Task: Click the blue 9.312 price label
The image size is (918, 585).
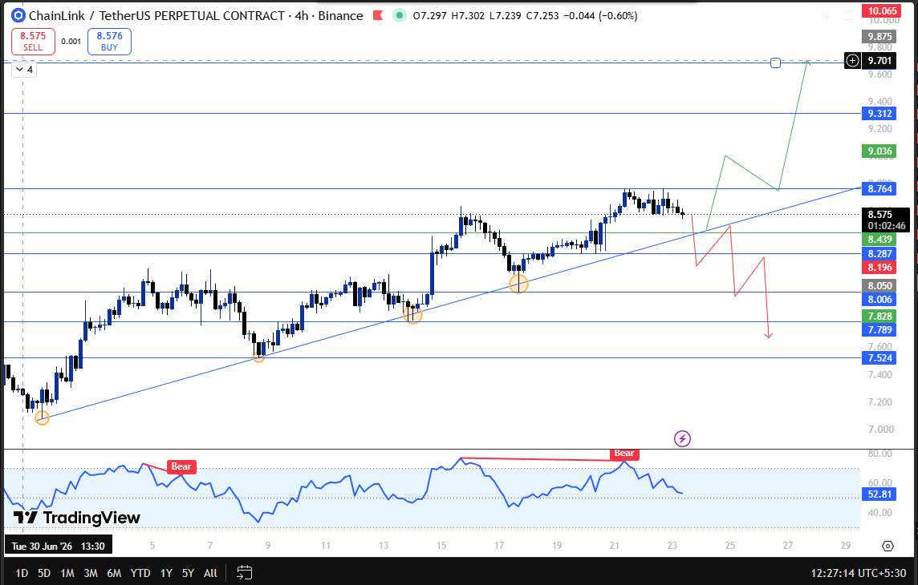Action: coord(880,114)
